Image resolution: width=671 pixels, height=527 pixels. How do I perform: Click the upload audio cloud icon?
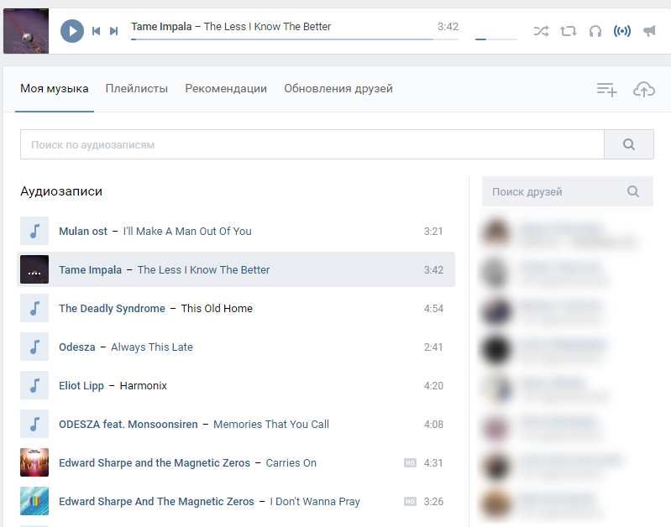click(644, 90)
